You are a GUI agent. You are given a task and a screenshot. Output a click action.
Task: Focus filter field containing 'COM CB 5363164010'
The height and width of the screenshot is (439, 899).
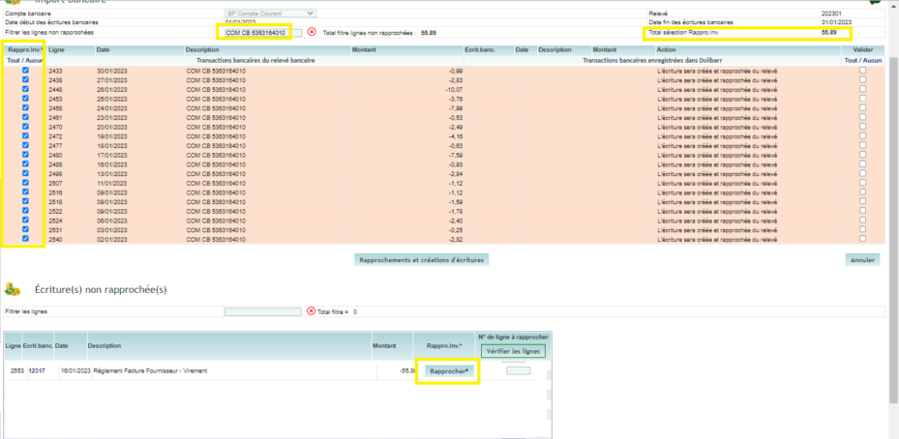(x=262, y=33)
